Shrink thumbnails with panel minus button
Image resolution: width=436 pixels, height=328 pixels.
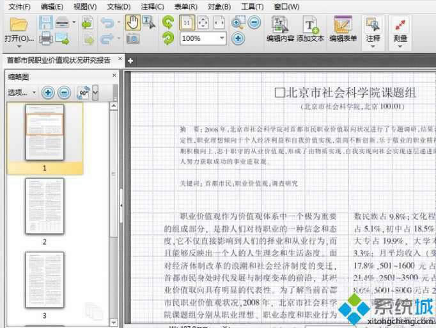coord(64,92)
